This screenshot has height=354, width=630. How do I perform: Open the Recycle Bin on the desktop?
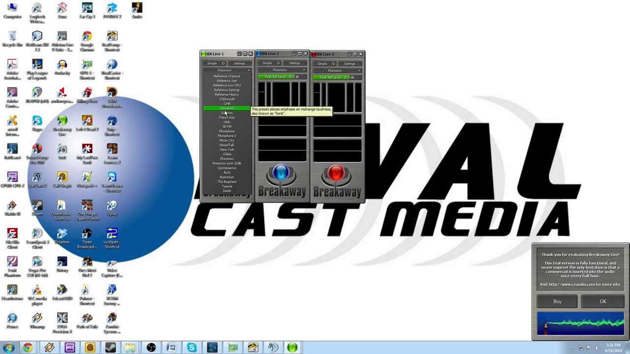click(12, 39)
